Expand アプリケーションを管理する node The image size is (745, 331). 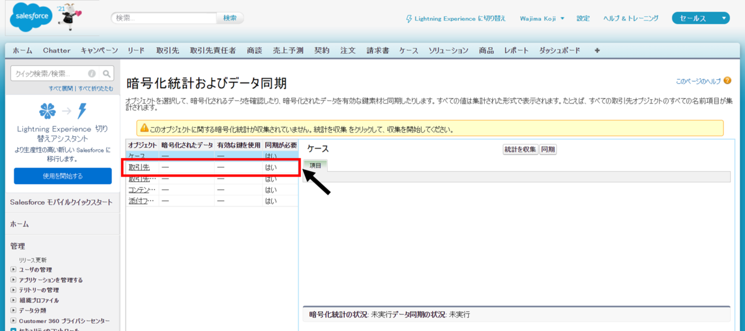point(14,280)
